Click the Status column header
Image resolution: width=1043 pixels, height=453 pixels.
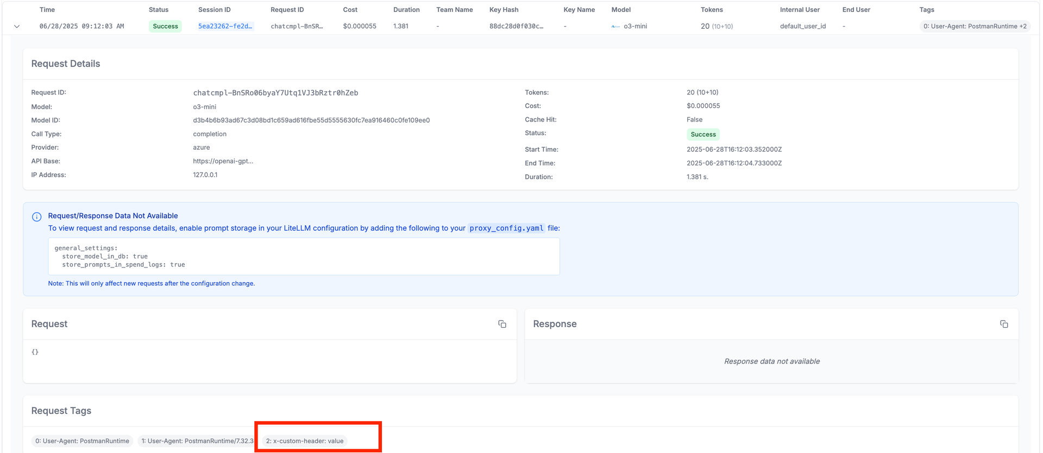point(159,10)
